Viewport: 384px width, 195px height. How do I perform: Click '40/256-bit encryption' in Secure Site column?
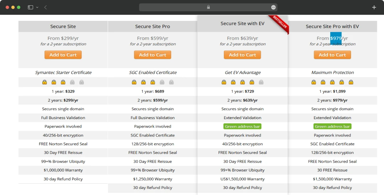[x=63, y=135]
